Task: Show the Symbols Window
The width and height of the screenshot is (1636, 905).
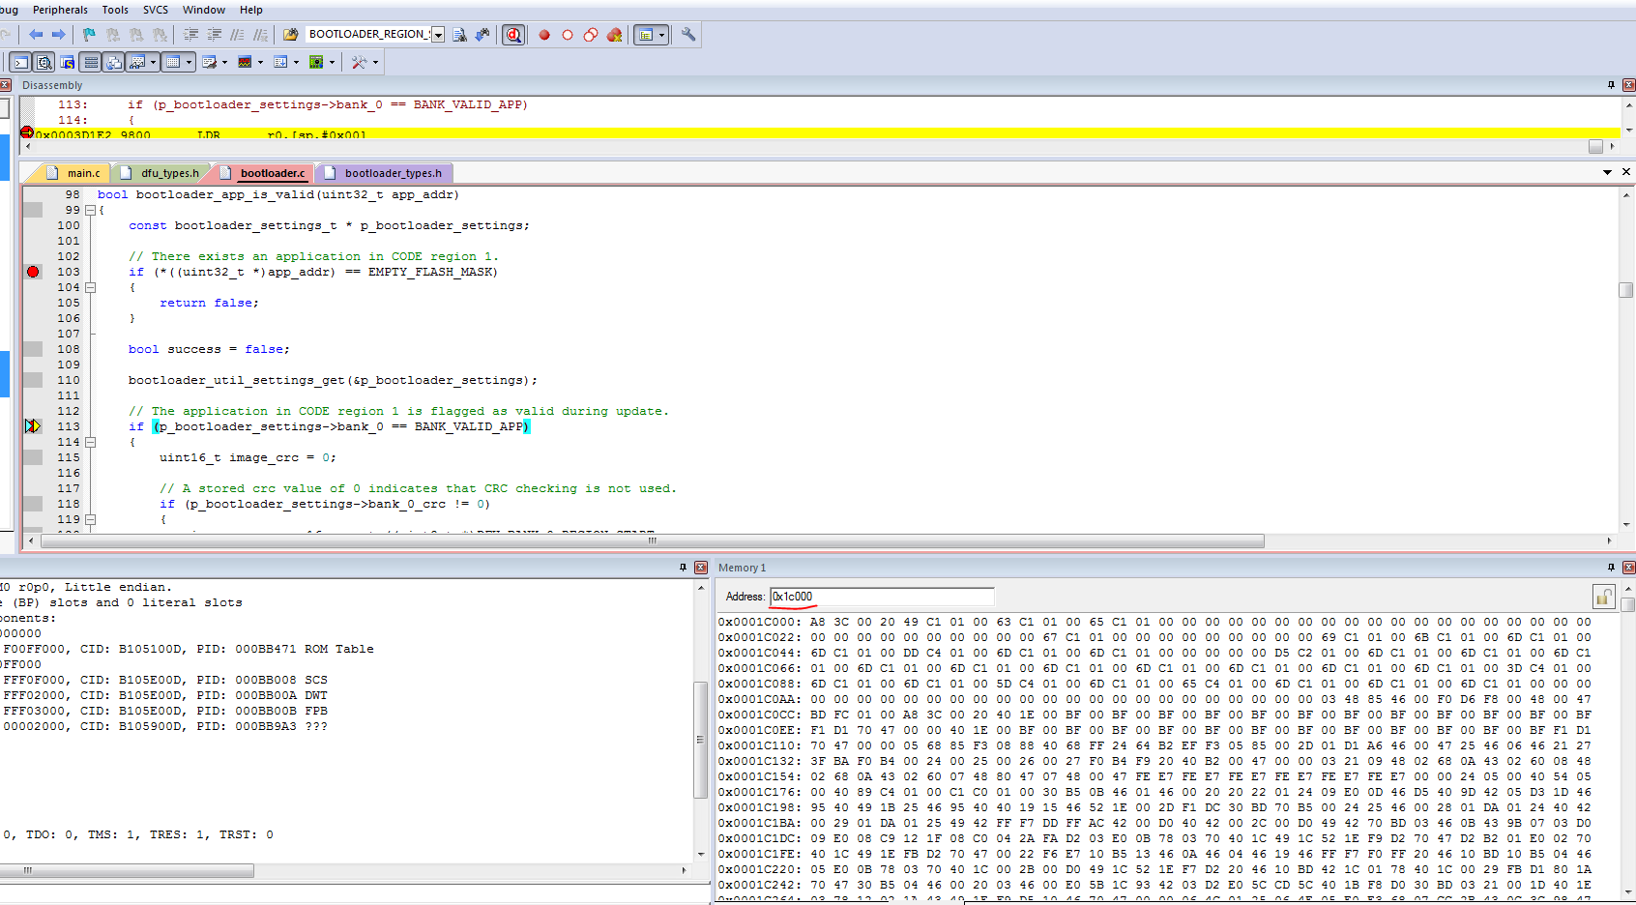Action: [67, 62]
